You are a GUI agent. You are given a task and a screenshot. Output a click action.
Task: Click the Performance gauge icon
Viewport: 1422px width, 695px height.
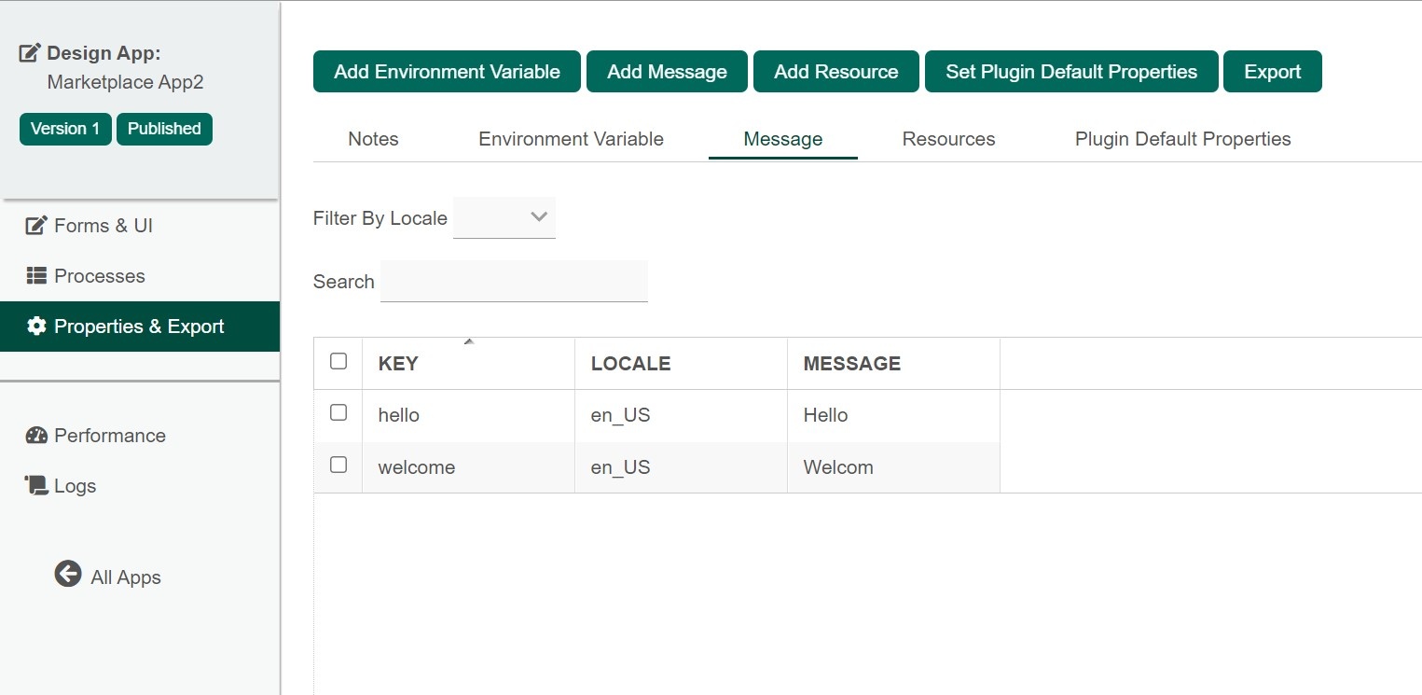[36, 436]
